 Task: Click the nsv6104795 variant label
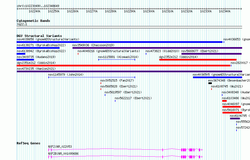pos(240,116)
